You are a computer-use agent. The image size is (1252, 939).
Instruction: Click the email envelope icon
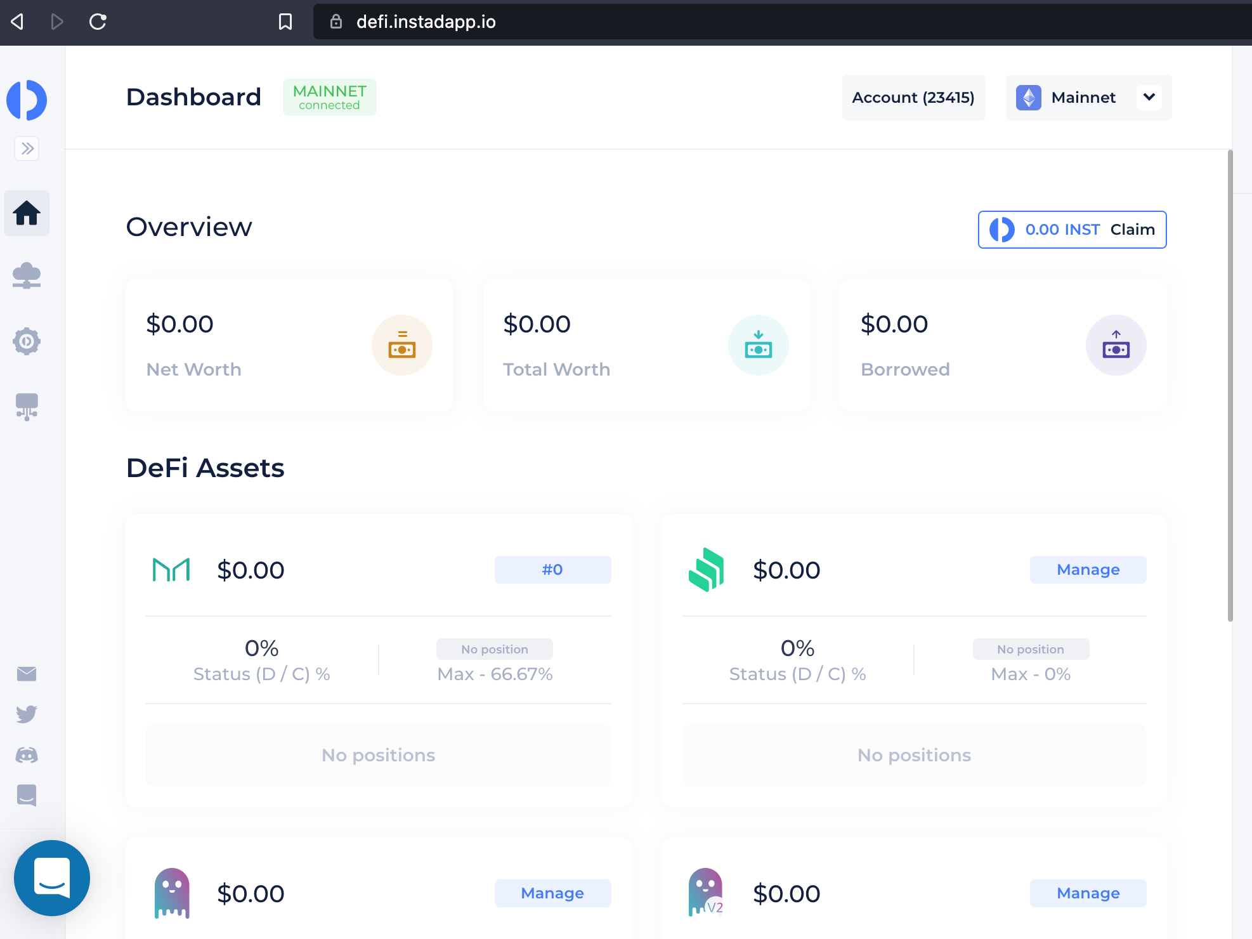point(27,674)
